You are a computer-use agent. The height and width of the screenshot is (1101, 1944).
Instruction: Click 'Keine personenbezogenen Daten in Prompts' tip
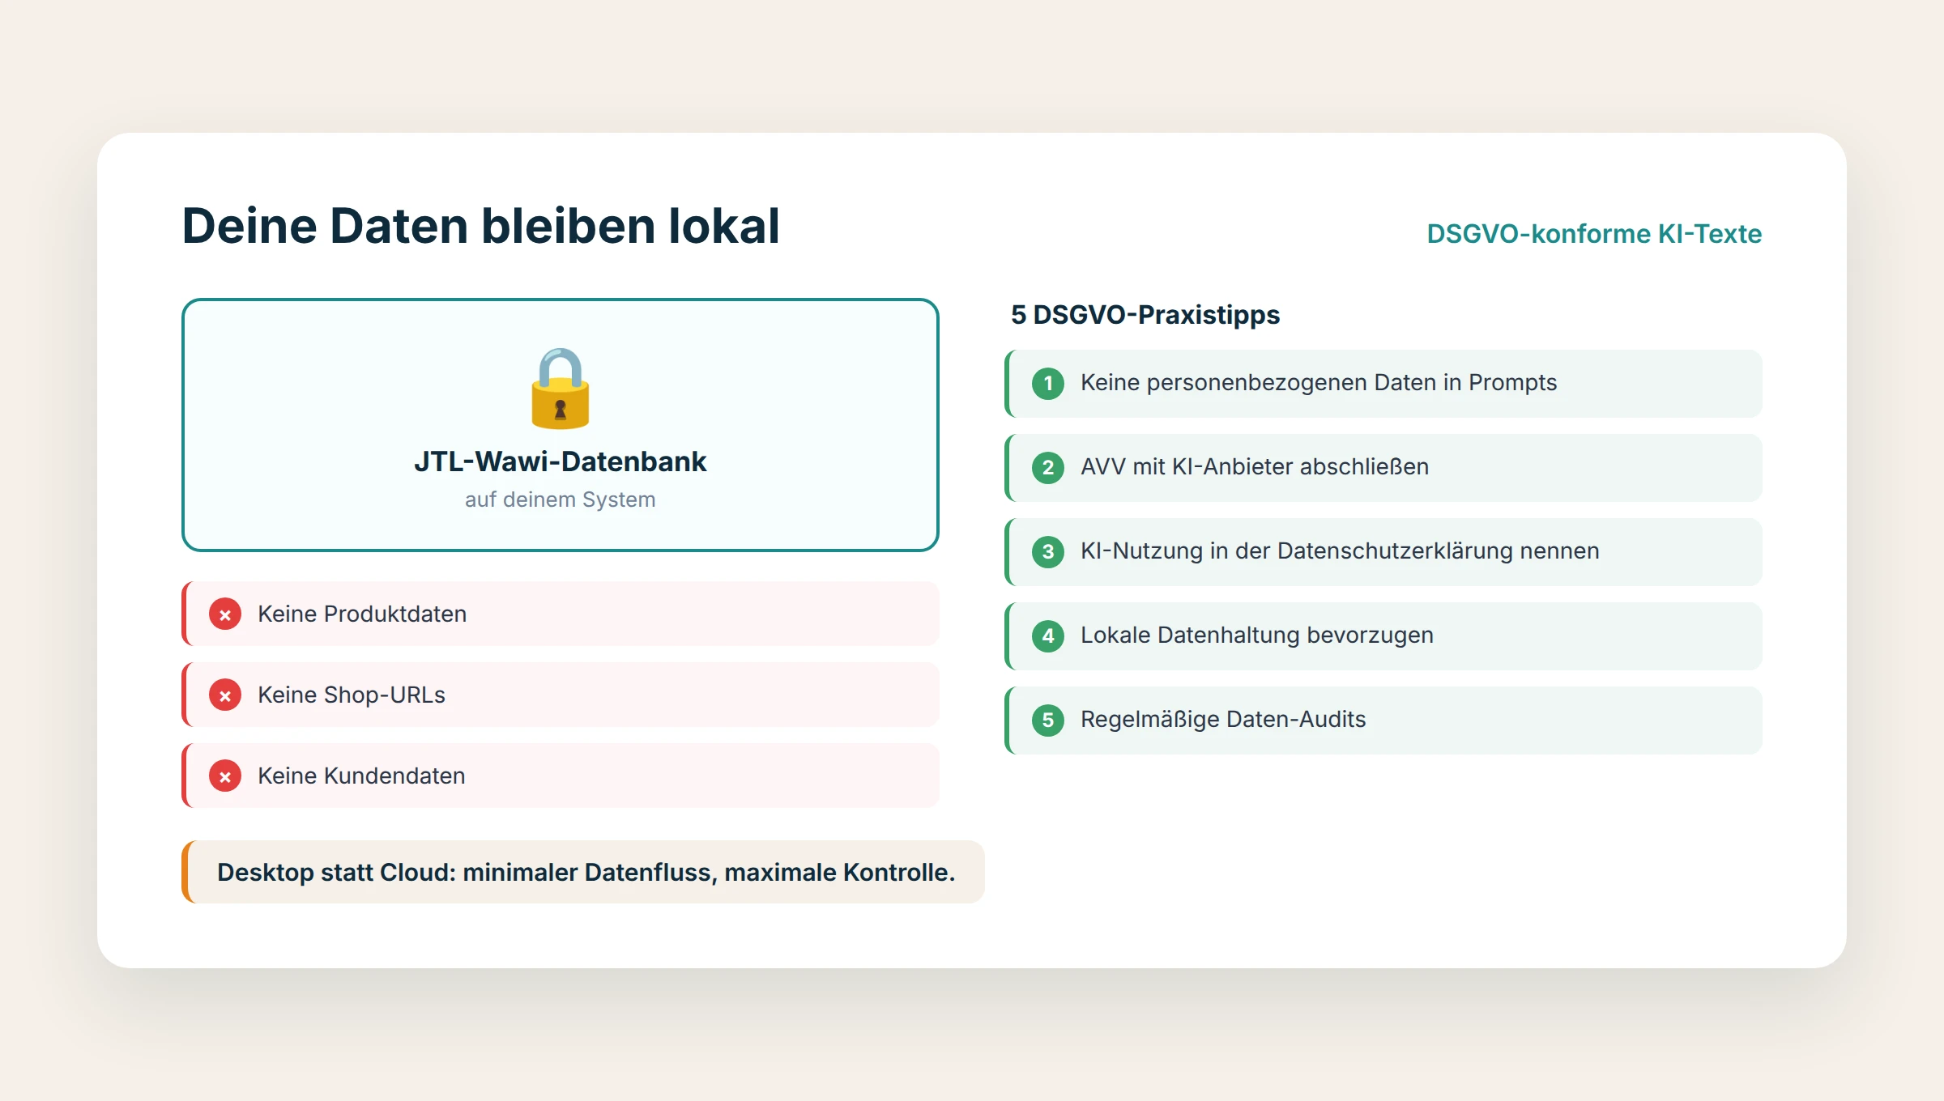coord(1383,384)
